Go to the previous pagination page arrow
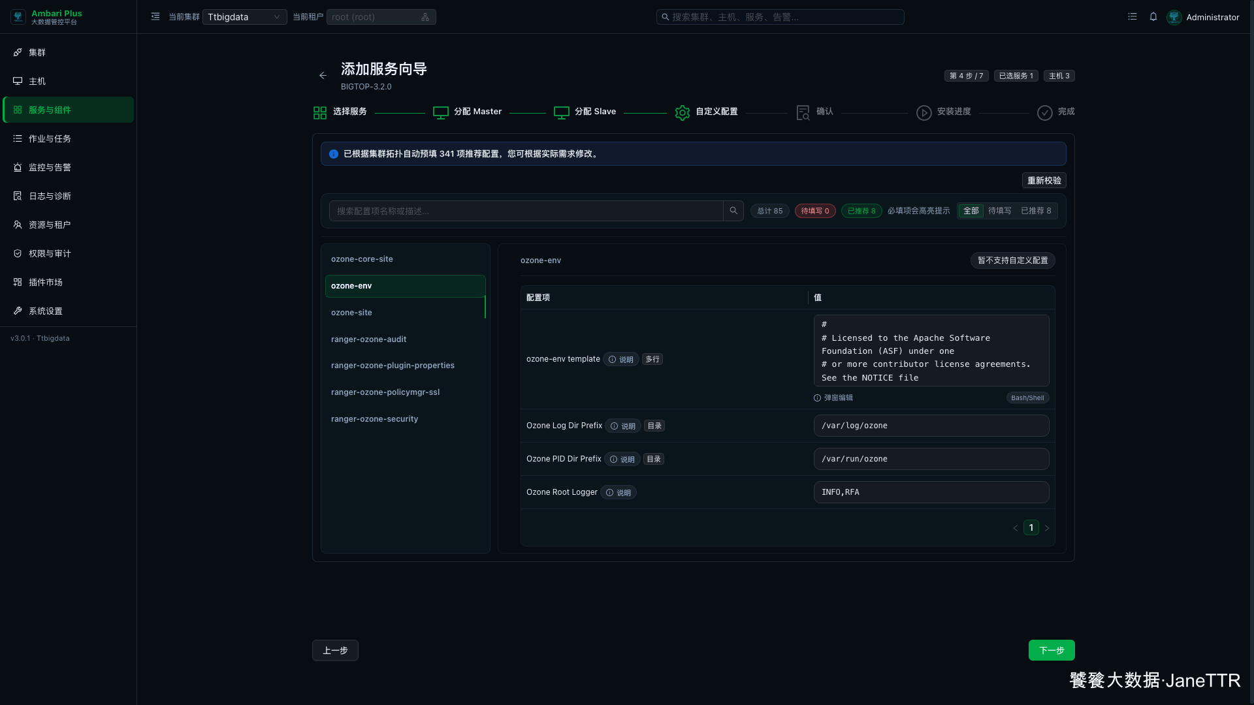Viewport: 1254px width, 705px height. 1016,528
